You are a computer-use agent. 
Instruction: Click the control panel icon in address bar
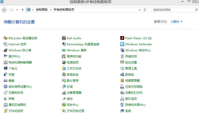[28, 10]
